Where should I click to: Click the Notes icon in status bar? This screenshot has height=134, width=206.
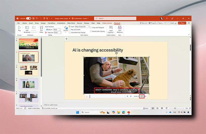tap(146, 108)
